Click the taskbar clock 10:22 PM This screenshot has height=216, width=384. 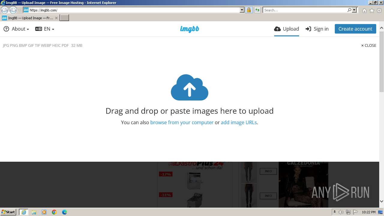tap(369, 212)
